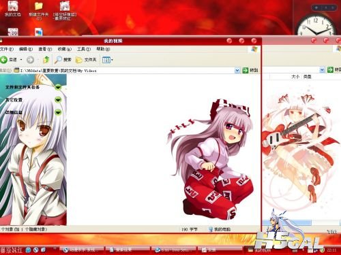Click the My Videos address path field

click(124, 71)
